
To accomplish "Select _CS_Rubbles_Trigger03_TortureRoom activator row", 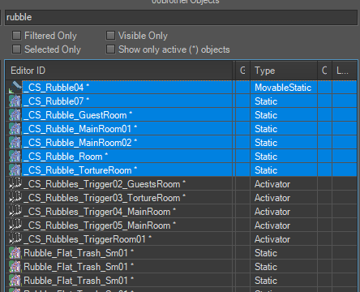I will click(182, 198).
